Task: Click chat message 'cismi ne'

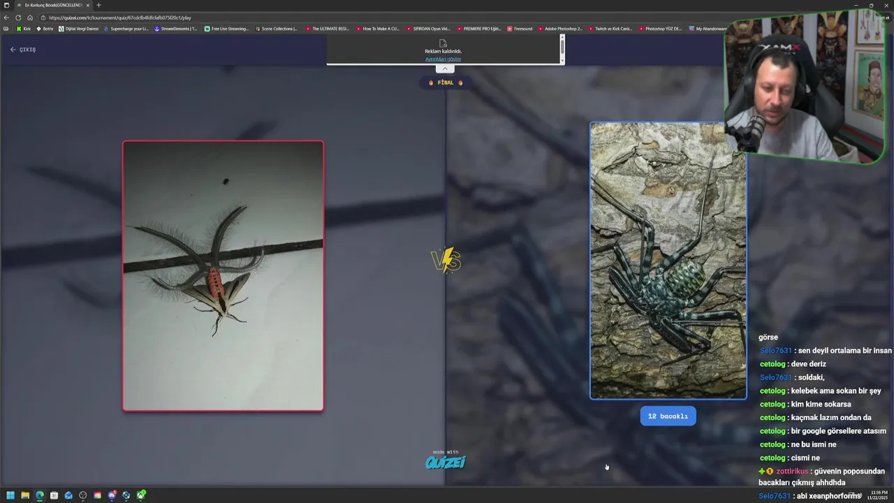Action: coord(805,458)
